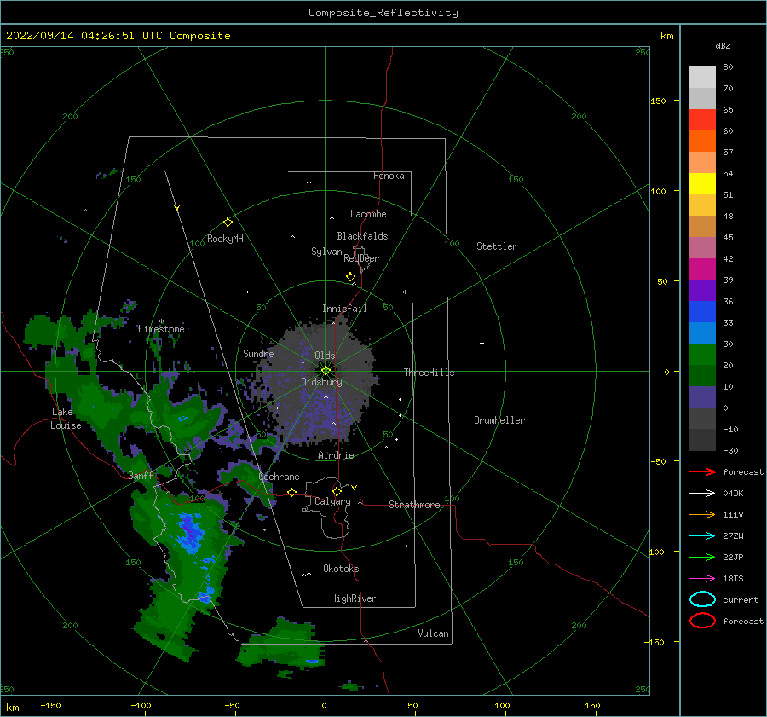Image resolution: width=767 pixels, height=717 pixels.
Task: Select the green 30 dBZ color swatch
Action: click(x=702, y=354)
